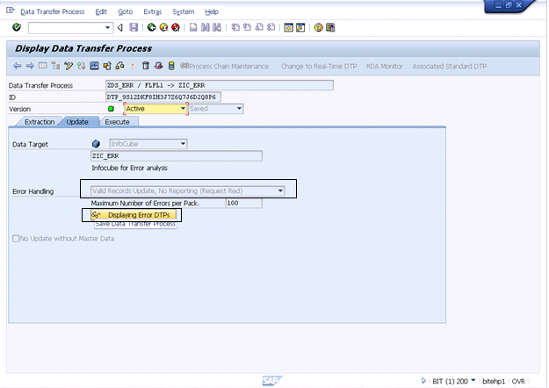
Task: Open the Edit menu
Action: pos(101,12)
